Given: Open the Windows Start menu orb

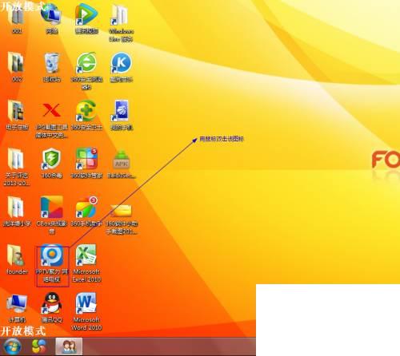Looking at the screenshot, I should pos(11,346).
